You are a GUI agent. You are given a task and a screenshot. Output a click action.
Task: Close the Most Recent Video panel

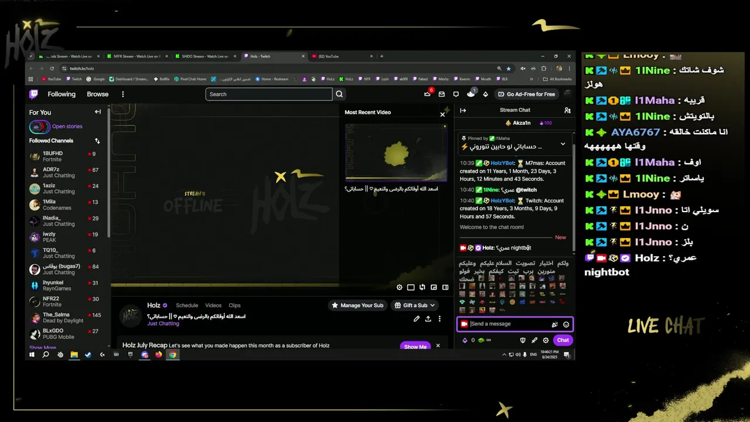pos(442,114)
